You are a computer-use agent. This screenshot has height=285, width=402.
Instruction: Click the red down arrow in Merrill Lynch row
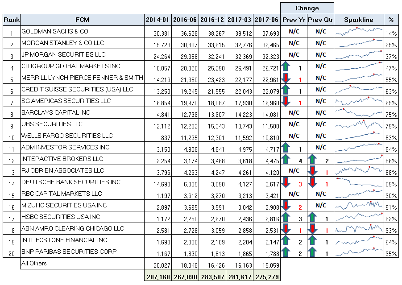[286, 78]
